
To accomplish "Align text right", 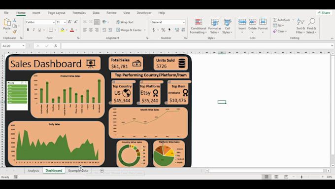I will tap(97, 30).
